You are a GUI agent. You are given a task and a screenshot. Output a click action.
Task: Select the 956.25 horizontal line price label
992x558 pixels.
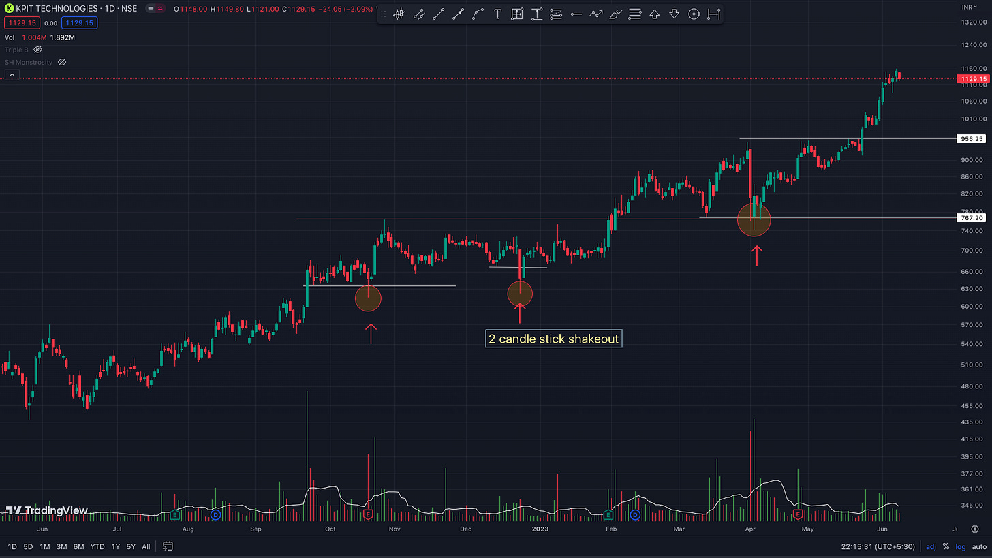pyautogui.click(x=973, y=138)
